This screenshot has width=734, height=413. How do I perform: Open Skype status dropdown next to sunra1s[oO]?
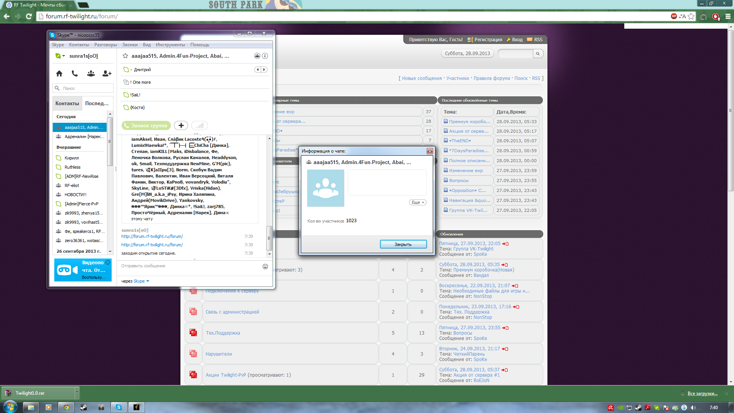pyautogui.click(x=60, y=56)
